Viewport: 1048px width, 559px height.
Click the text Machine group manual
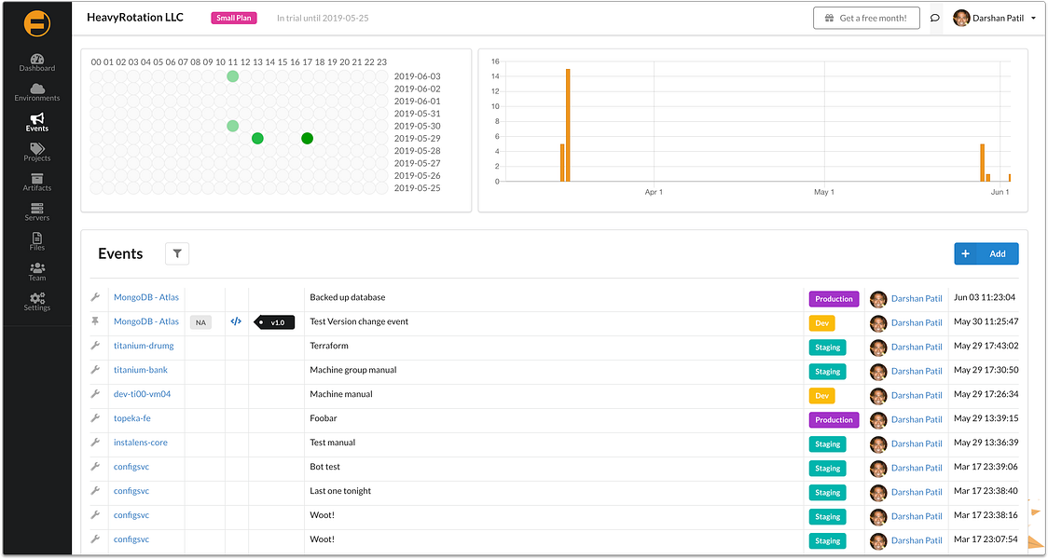[352, 370]
